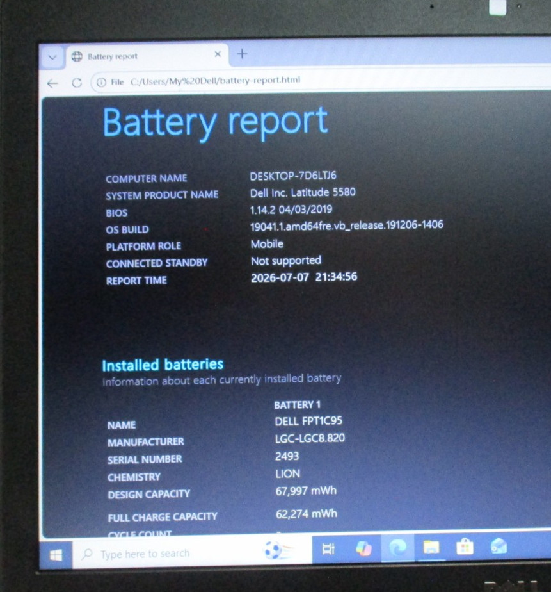Click the 'Not supported' standby value
The image size is (551, 592).
(x=286, y=261)
